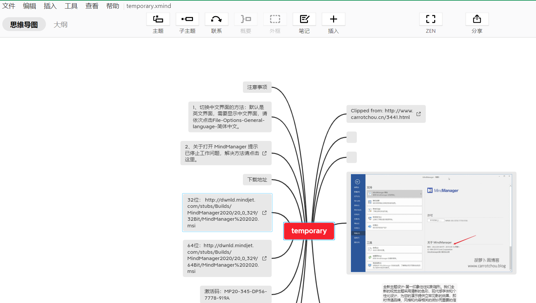
Task: Open the clipped carrotchou.cn source link
Action: click(x=418, y=114)
